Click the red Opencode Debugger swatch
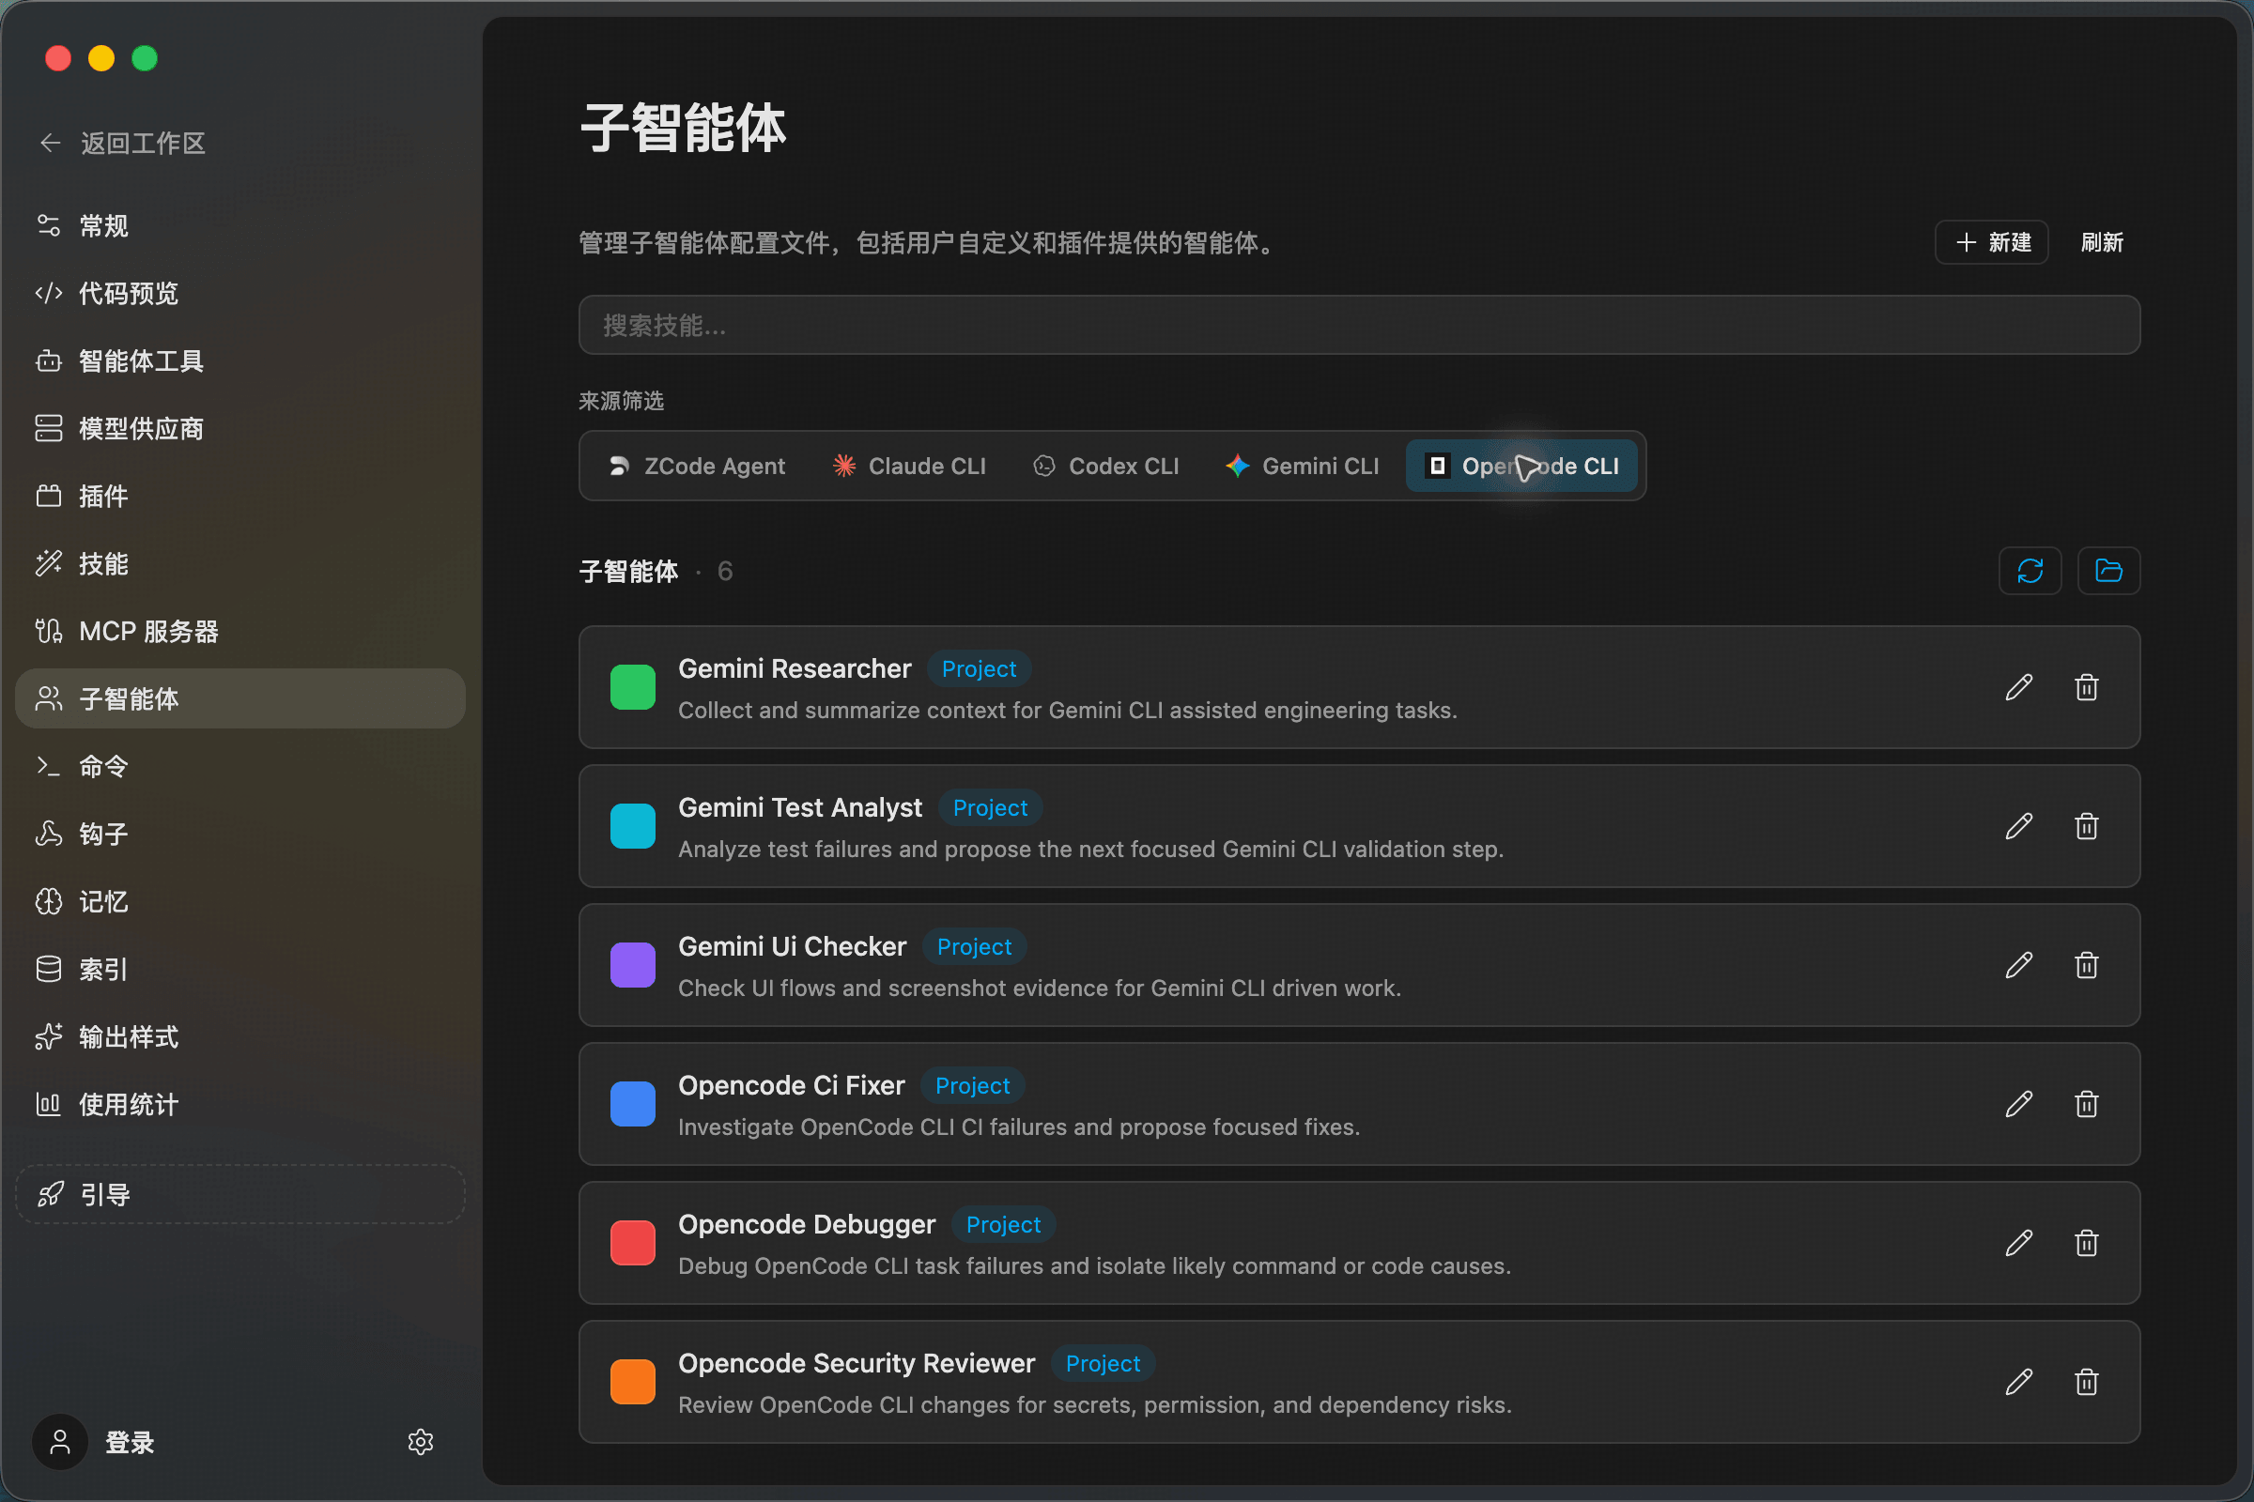Screen dimensions: 2254x1502 632,1242
